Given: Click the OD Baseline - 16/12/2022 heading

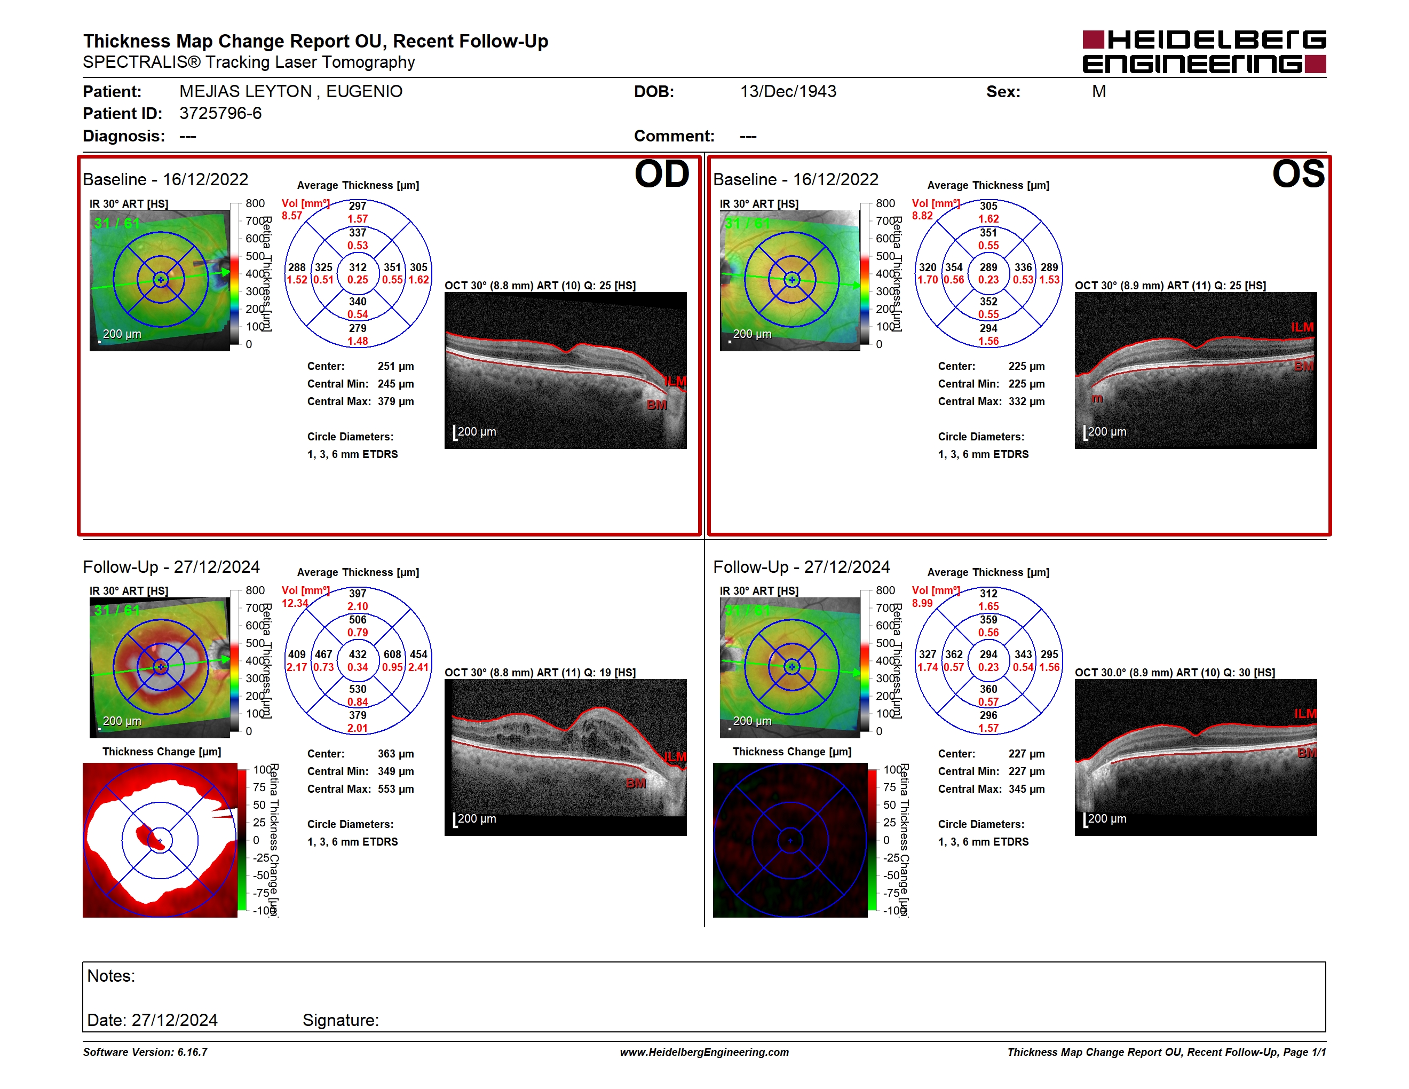Looking at the screenshot, I should (x=166, y=179).
